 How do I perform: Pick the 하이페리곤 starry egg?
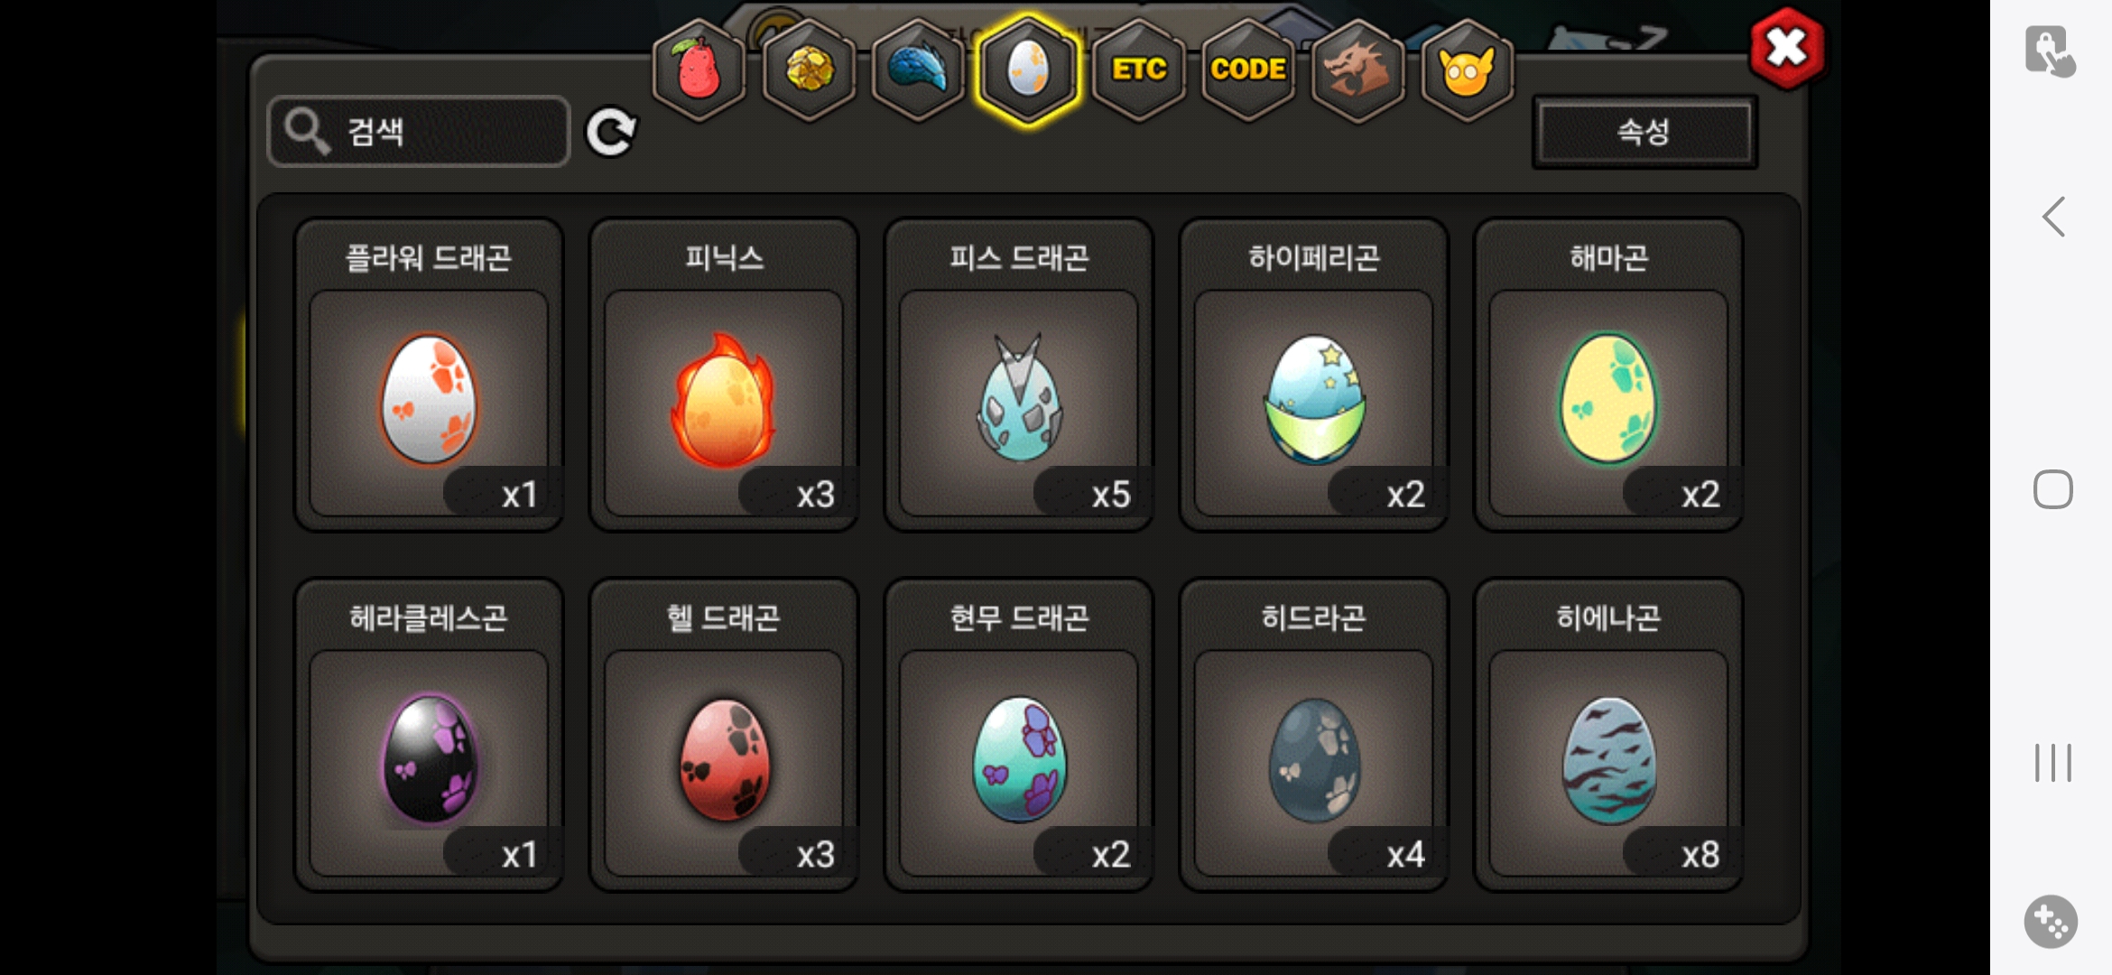coord(1313,375)
